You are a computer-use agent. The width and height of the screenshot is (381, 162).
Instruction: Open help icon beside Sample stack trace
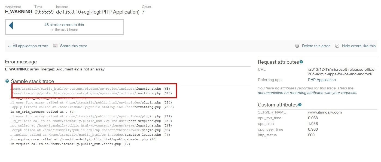7,81
